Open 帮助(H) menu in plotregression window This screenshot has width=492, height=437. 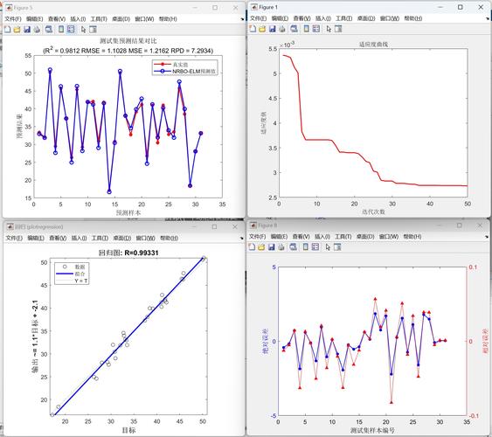pyautogui.click(x=170, y=238)
